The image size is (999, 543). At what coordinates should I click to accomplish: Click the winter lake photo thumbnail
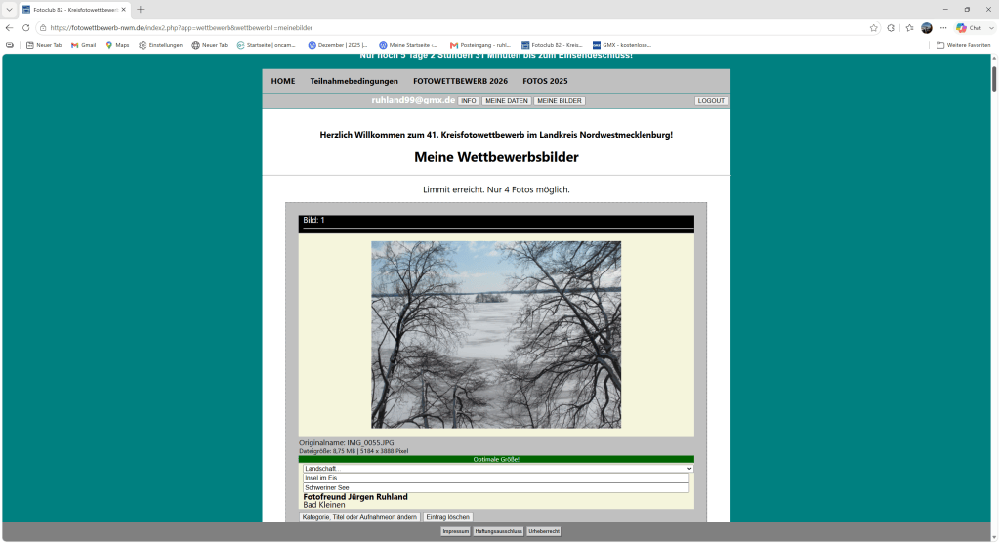point(496,335)
